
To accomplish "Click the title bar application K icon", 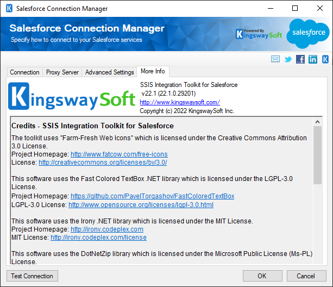I will [9, 9].
